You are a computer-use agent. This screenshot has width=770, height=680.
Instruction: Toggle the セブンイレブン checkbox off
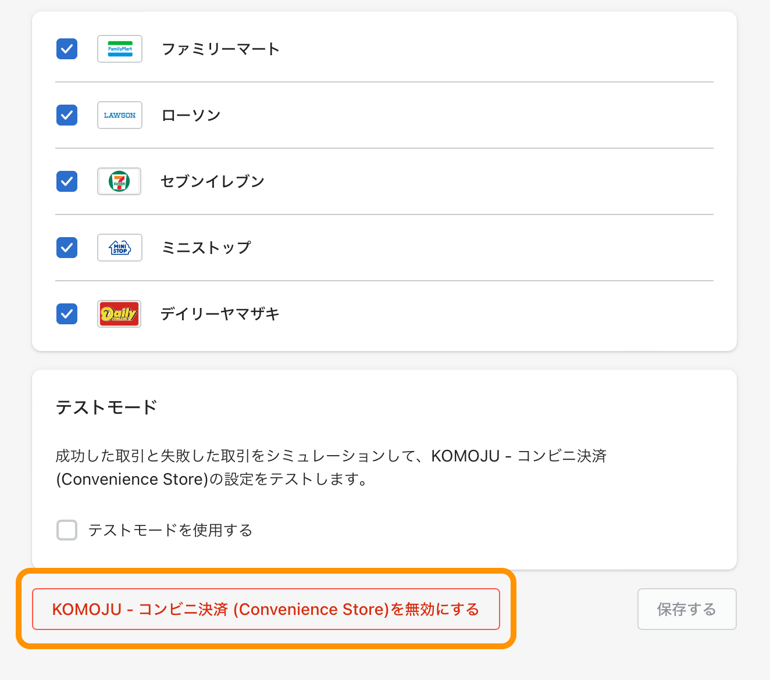point(67,181)
